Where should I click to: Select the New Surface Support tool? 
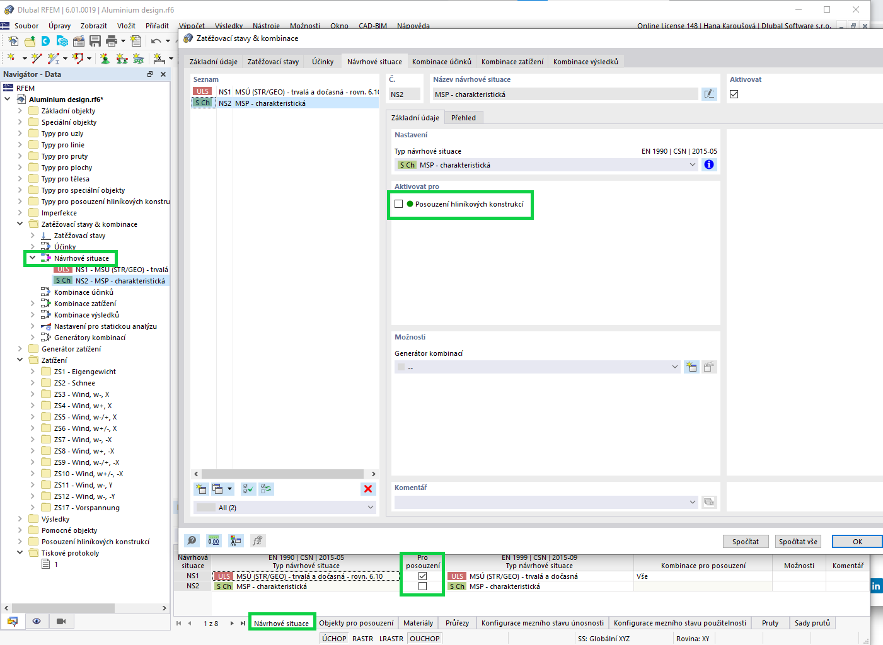(138, 58)
